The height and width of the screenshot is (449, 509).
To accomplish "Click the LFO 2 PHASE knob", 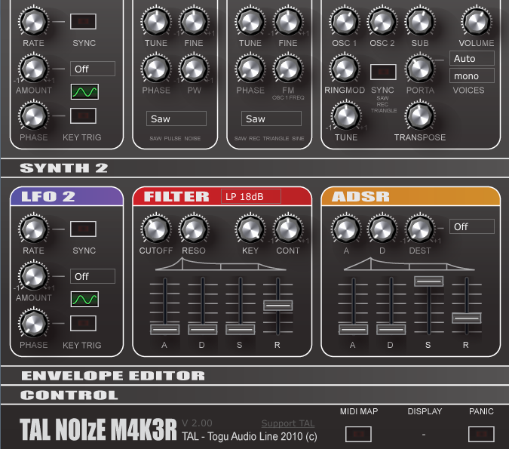I will point(33,324).
